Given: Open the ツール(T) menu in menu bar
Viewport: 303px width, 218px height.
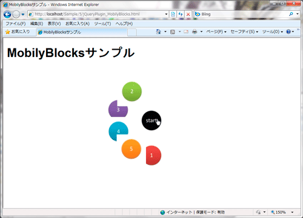Looking at the screenshot, I should tap(102, 24).
